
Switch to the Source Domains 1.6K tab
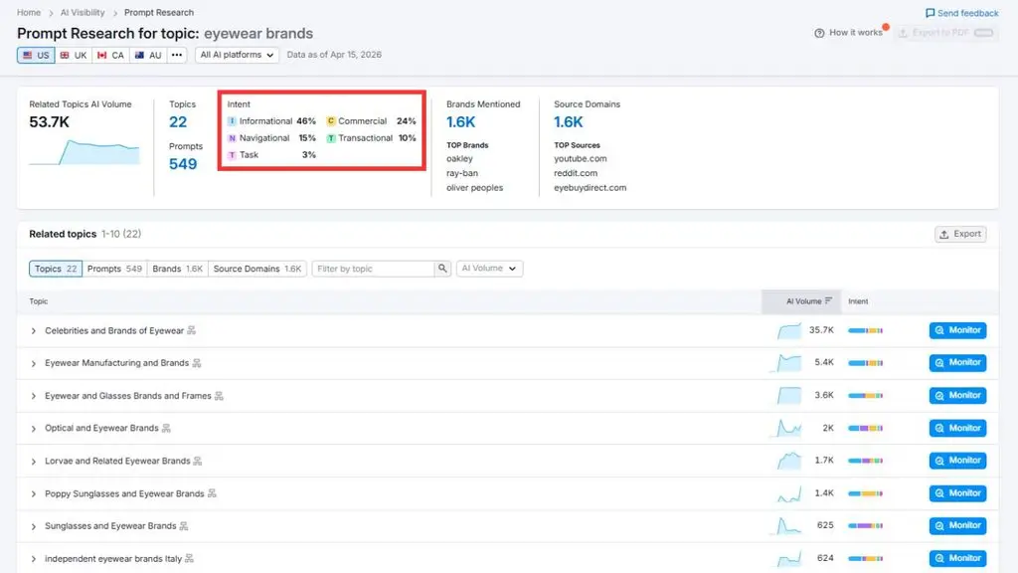tap(257, 269)
